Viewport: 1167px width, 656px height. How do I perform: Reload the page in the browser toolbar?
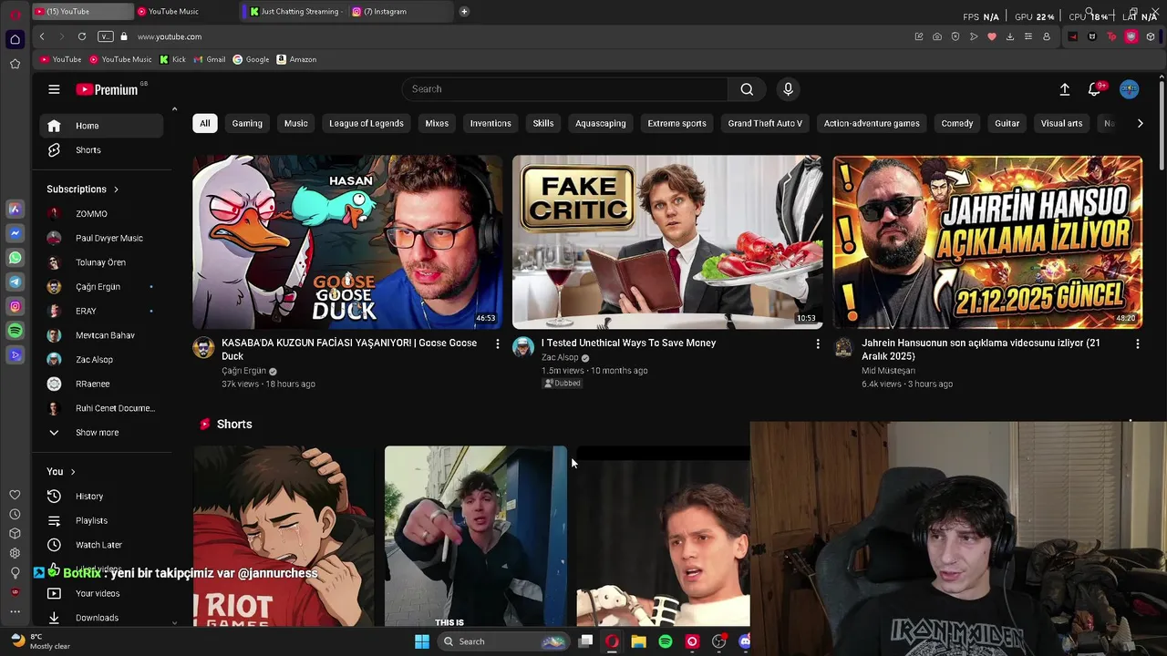82,36
